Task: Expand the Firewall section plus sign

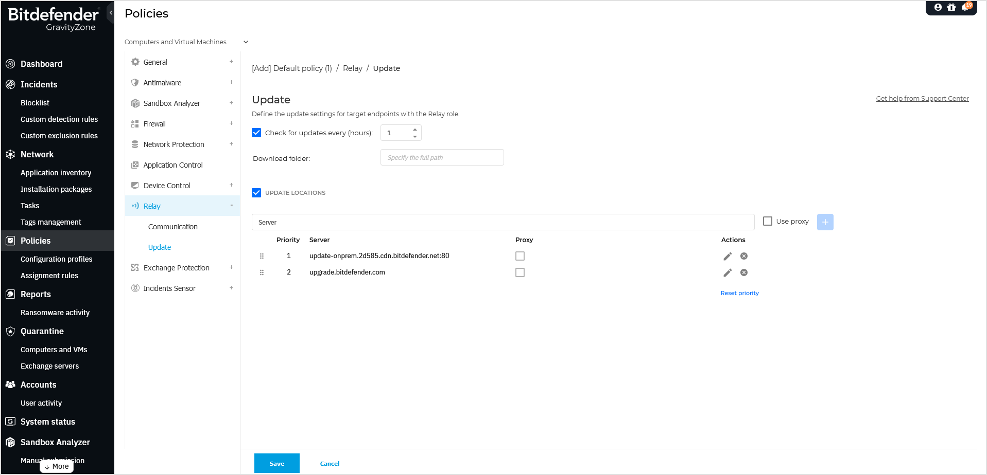Action: pyautogui.click(x=231, y=123)
